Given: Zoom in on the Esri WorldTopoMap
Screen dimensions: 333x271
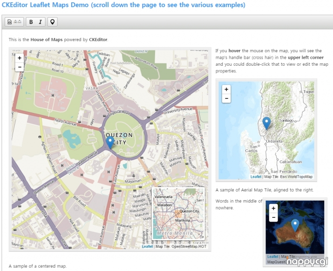Looking at the screenshot, I should pos(226,89).
